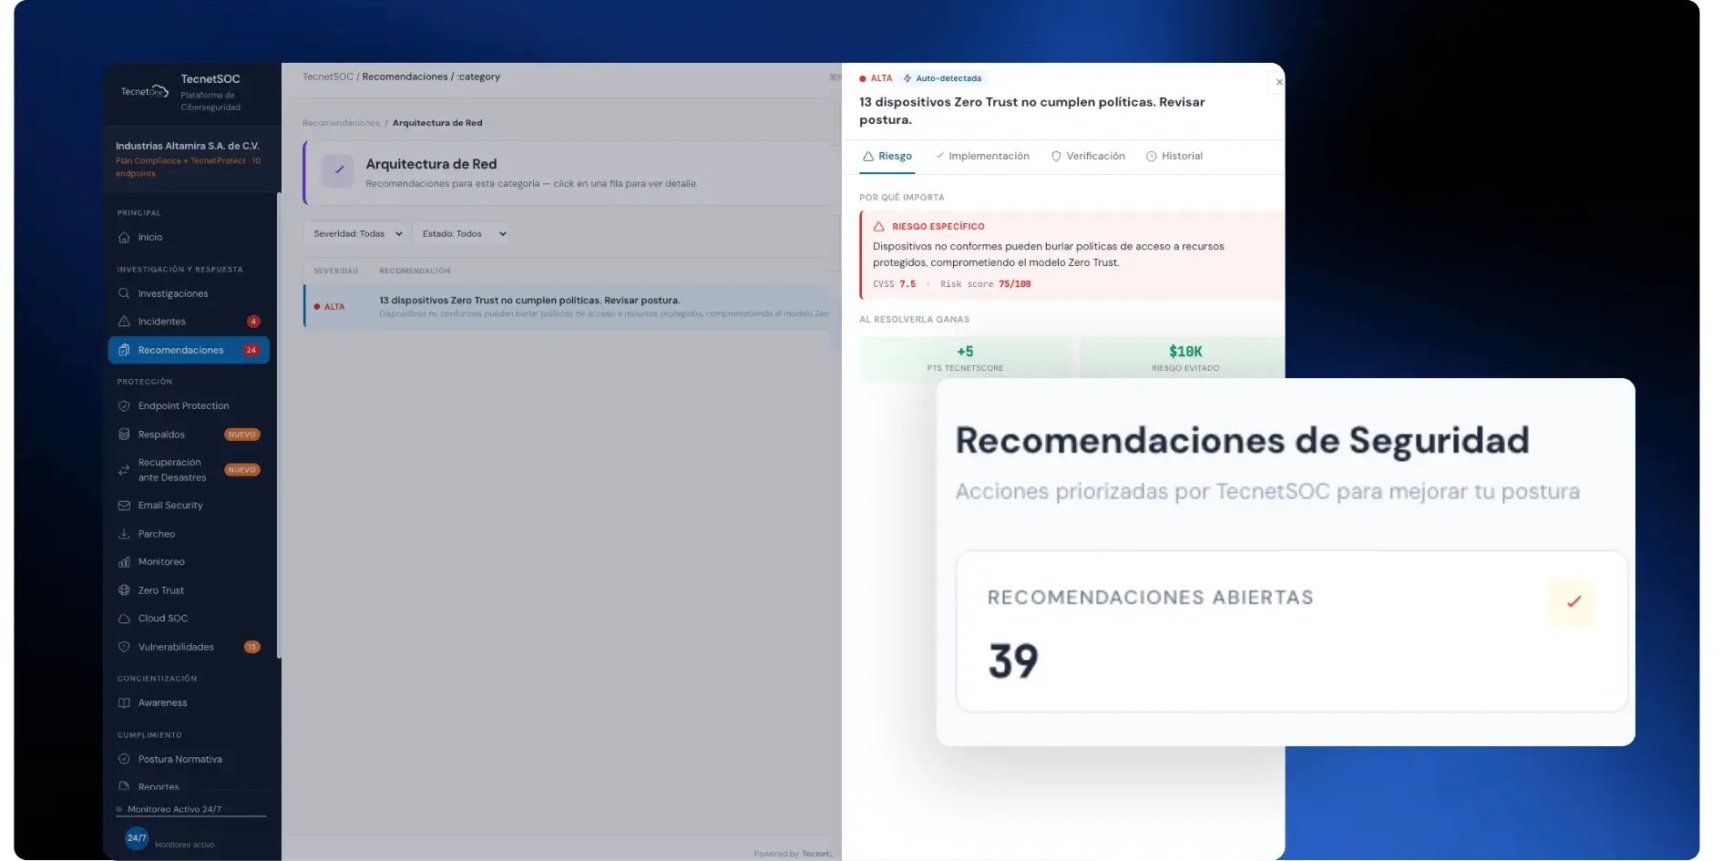Click the Reportes document icon

coord(124,786)
